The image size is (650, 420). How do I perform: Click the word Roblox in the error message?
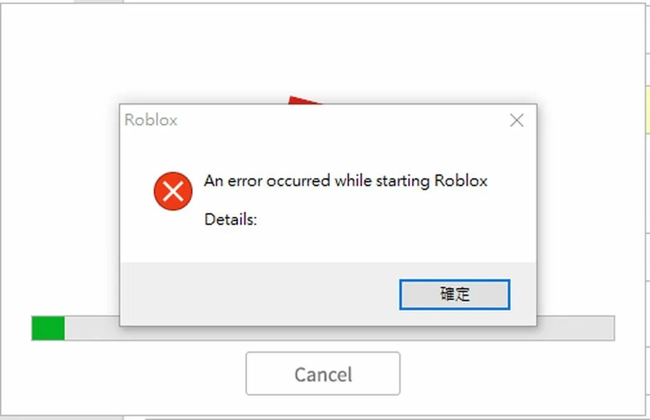click(x=461, y=181)
